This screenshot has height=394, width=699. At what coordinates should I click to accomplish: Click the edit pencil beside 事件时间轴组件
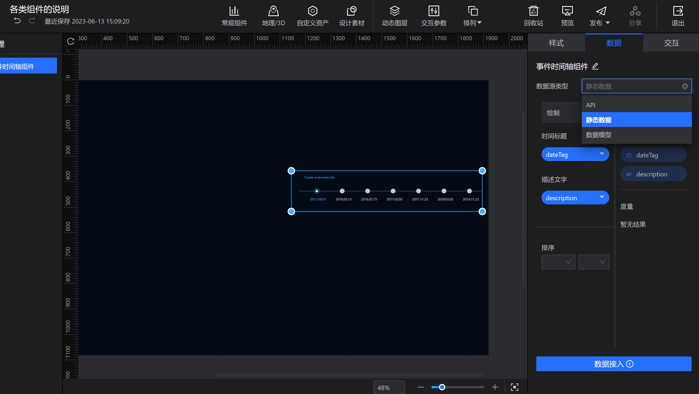595,66
